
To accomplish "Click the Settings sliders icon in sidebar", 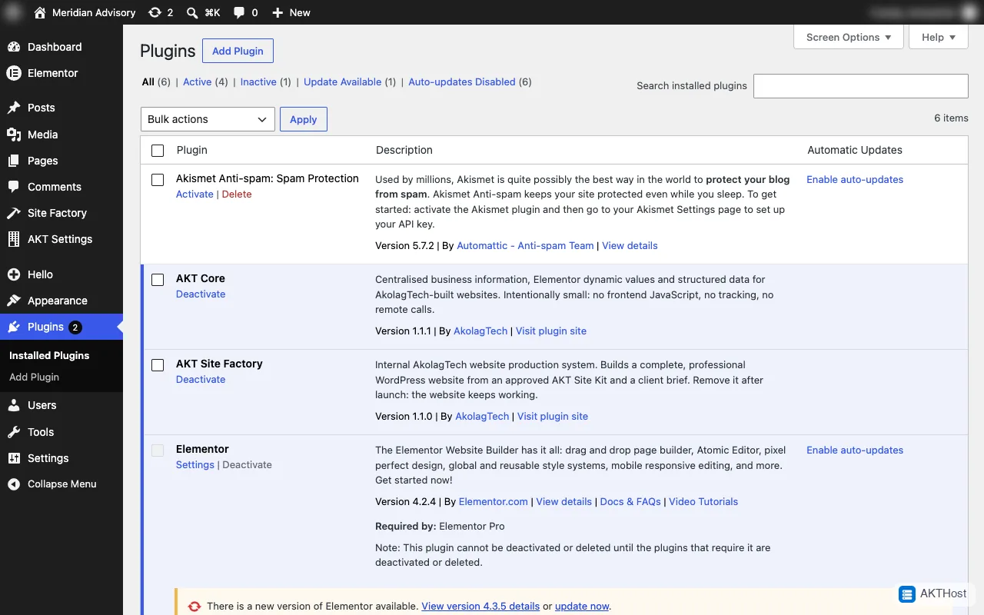I will [x=14, y=458].
